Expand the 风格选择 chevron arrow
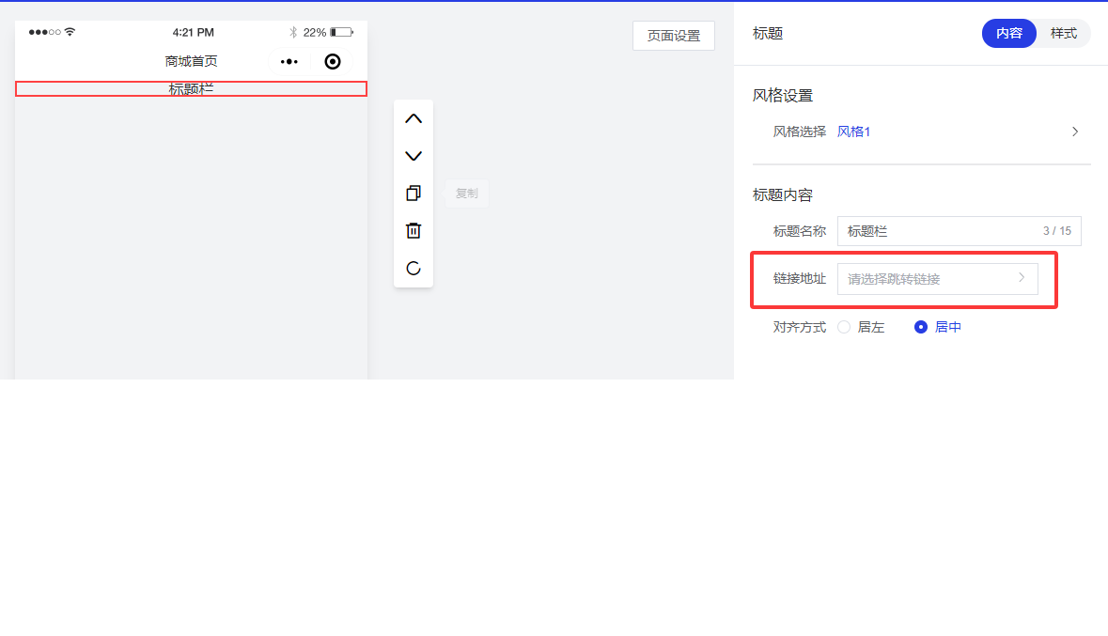The width and height of the screenshot is (1108, 636). 1075,132
